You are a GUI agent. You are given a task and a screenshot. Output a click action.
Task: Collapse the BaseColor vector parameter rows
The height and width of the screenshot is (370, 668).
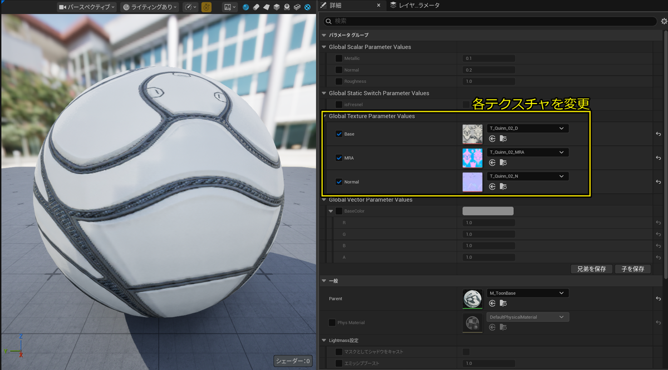point(331,211)
